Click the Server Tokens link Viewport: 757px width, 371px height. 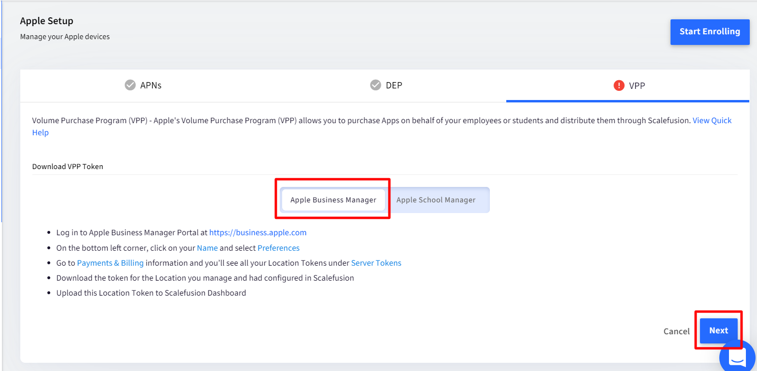(x=376, y=263)
